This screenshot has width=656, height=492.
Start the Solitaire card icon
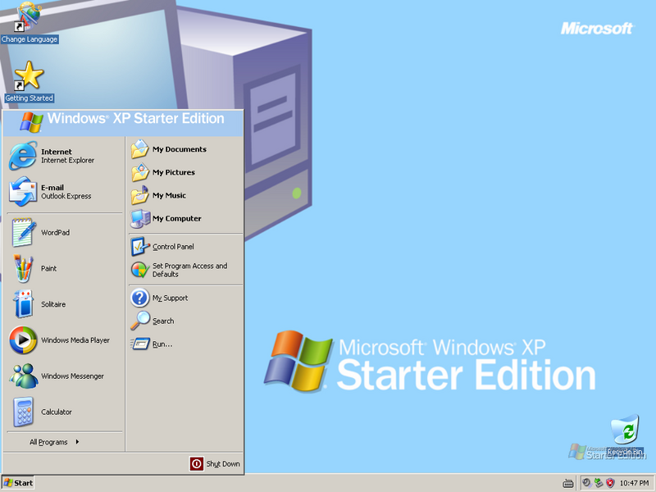tap(24, 304)
